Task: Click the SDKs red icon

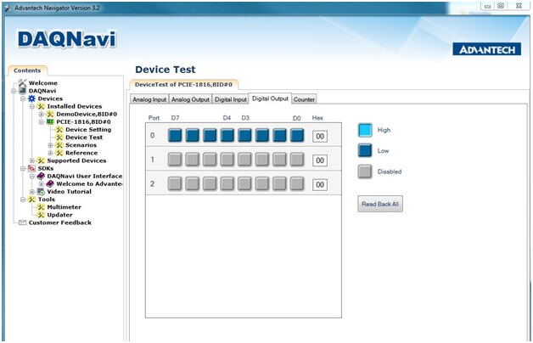Action: tap(31, 168)
